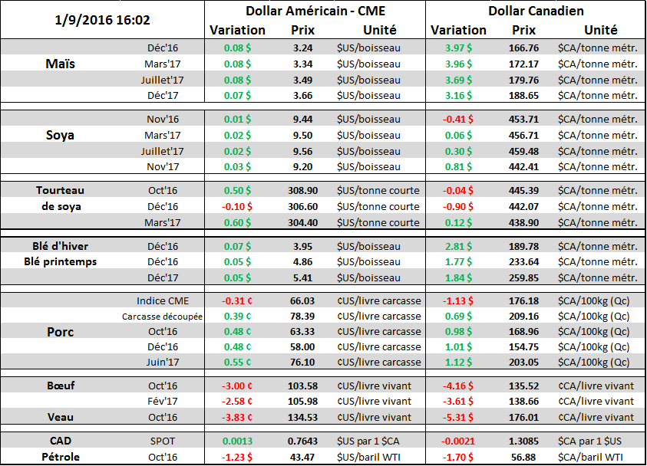Select the Veau row label
This screenshot has width=647, height=466.
60,417
